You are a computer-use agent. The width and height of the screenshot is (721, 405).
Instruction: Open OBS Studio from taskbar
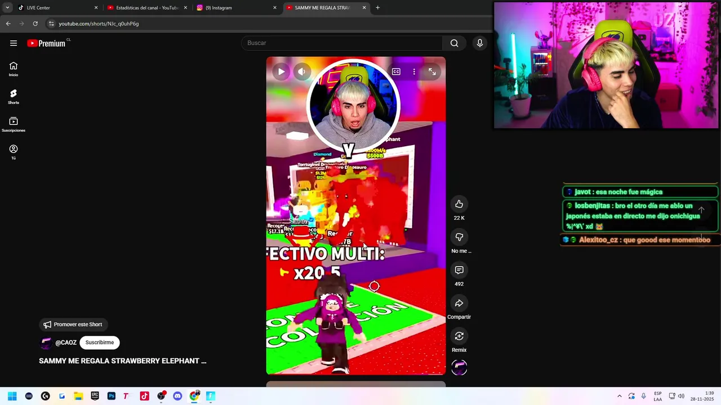161,396
